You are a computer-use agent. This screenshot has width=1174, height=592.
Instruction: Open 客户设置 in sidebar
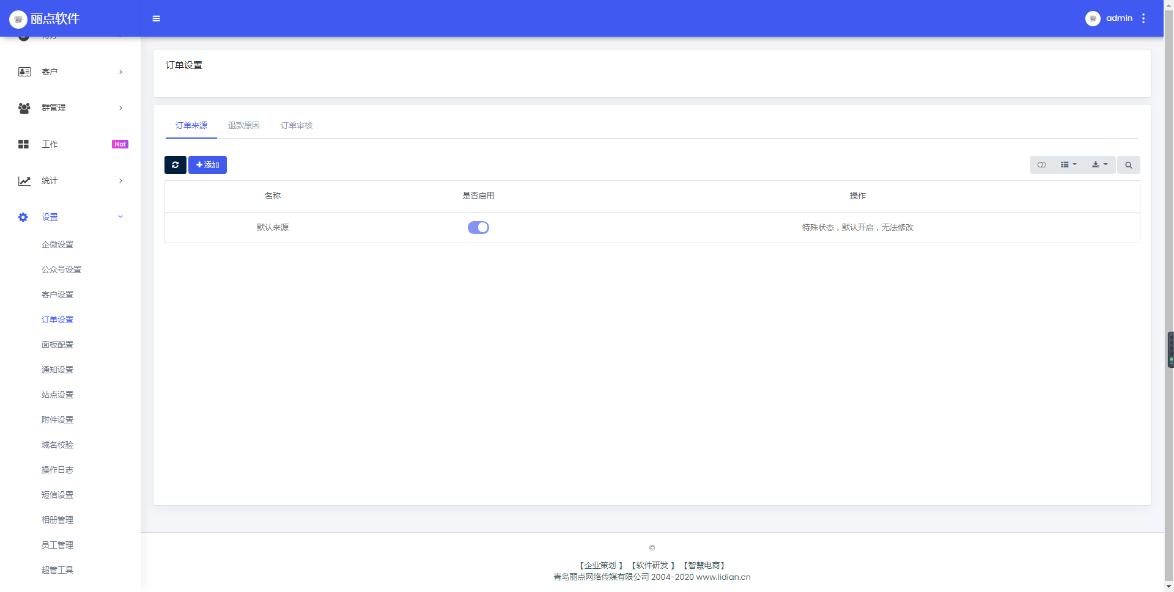[57, 294]
